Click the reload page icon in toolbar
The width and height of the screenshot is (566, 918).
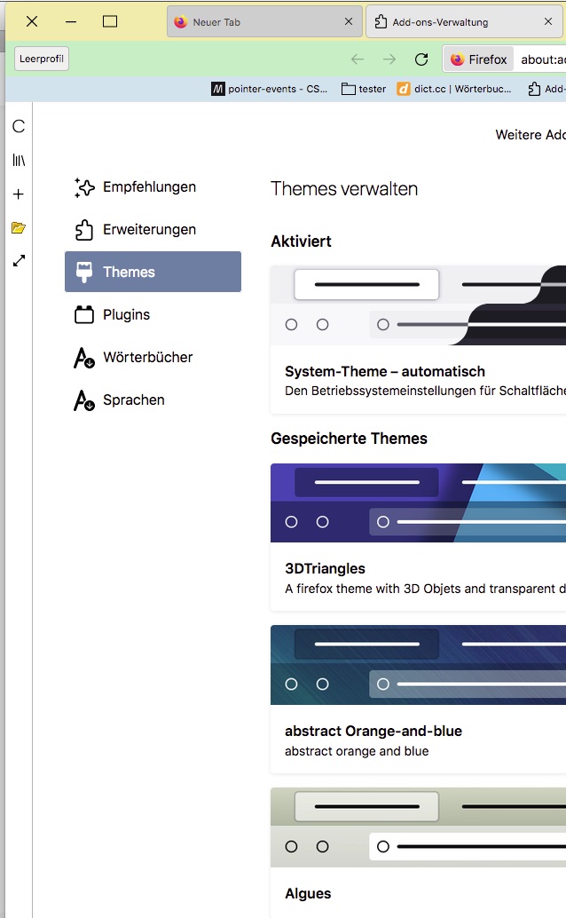[421, 59]
